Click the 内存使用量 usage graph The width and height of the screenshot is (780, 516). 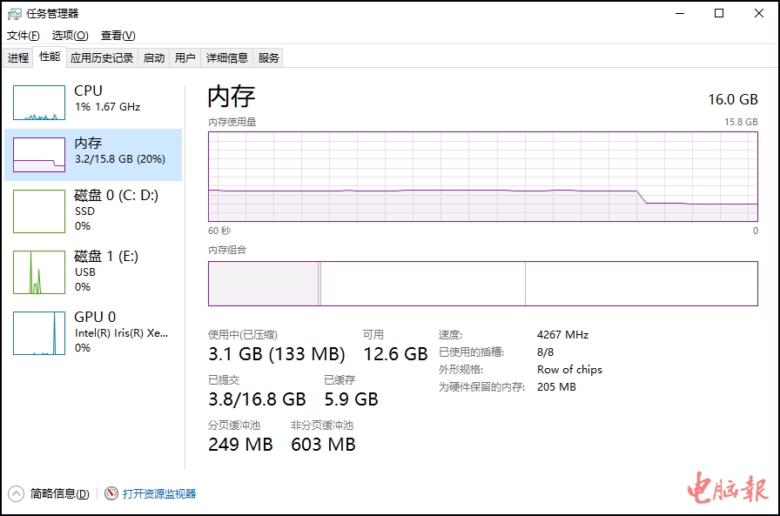click(482, 177)
